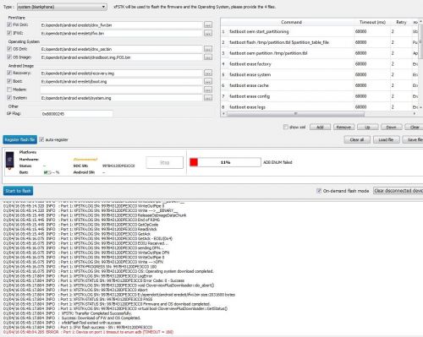
Task: Click the FW Dnx file path field
Action: tap(122, 25)
